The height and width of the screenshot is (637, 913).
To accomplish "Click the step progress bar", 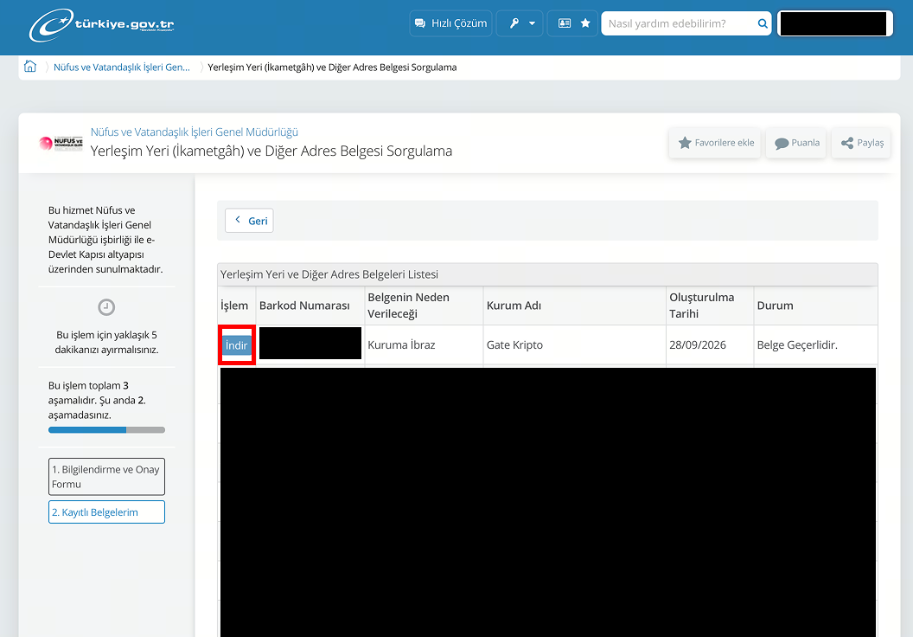I will coord(106,430).
